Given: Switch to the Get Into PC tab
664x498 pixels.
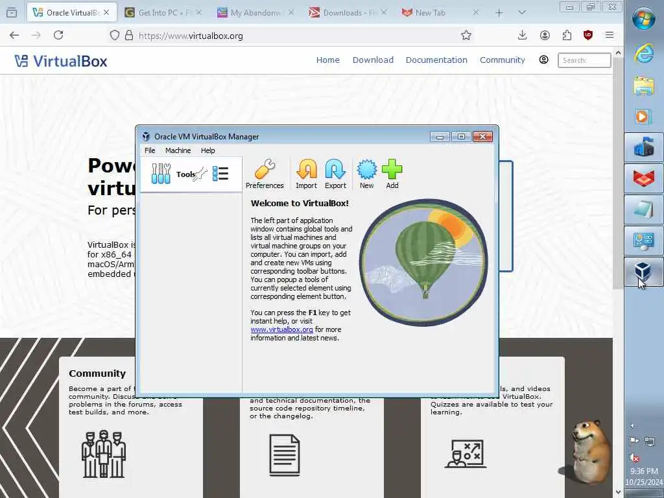Looking at the screenshot, I should coord(163,13).
